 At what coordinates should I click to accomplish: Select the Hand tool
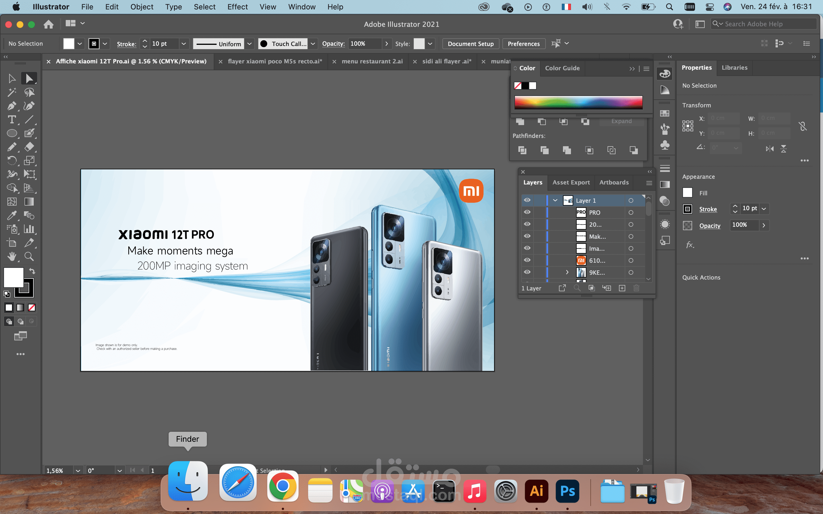11,256
